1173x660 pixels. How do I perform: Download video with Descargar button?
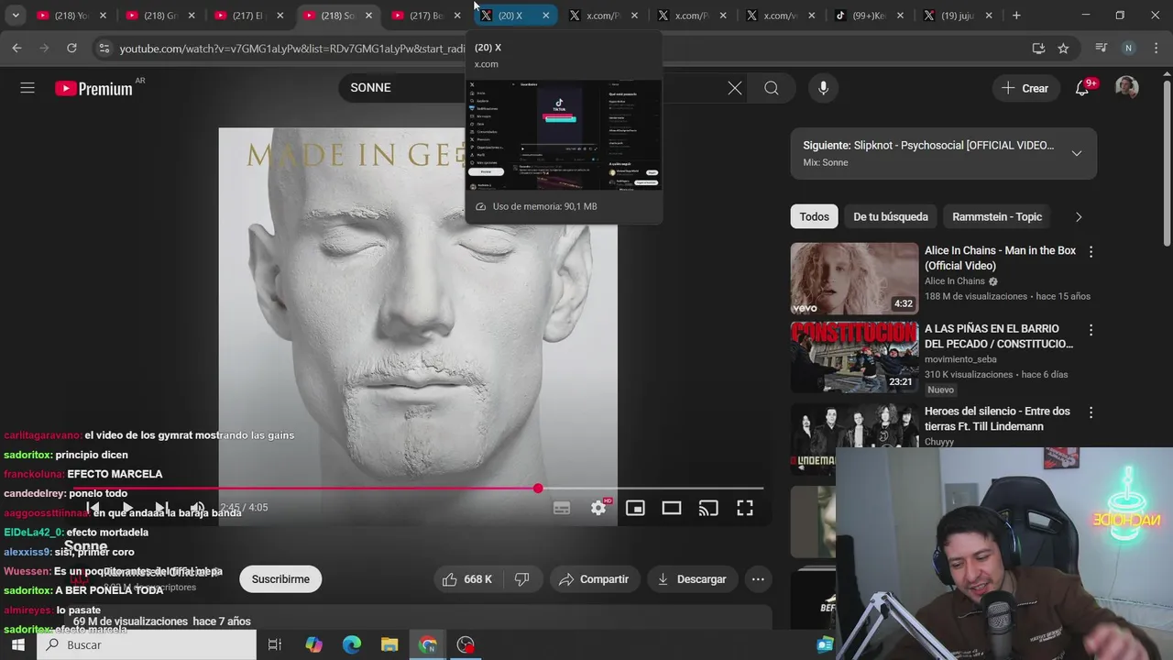[x=692, y=579]
